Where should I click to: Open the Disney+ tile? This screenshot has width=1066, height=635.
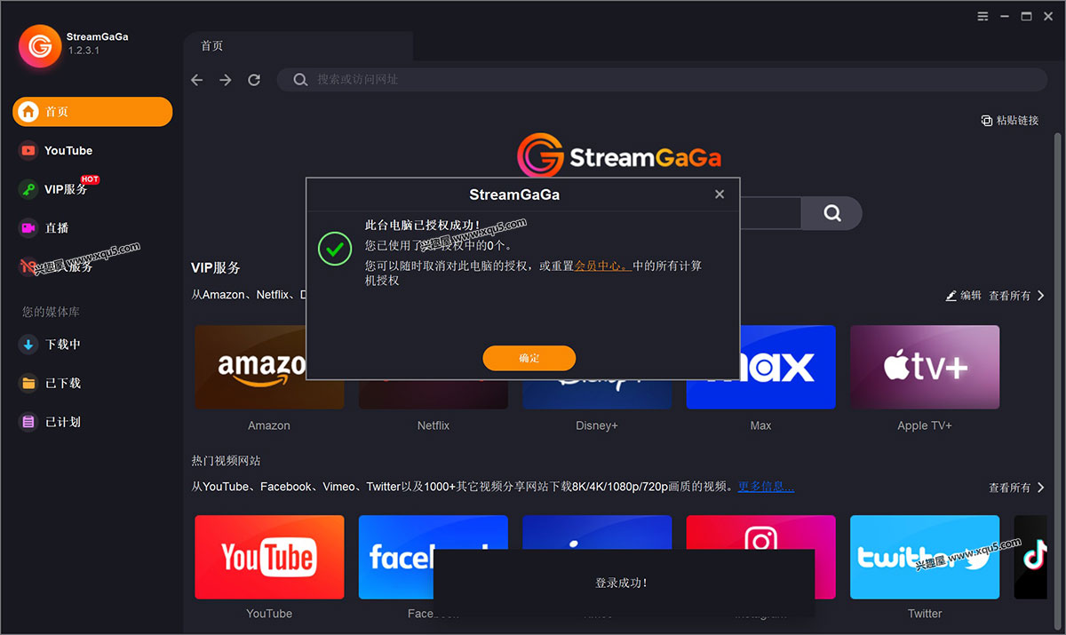[x=597, y=394]
